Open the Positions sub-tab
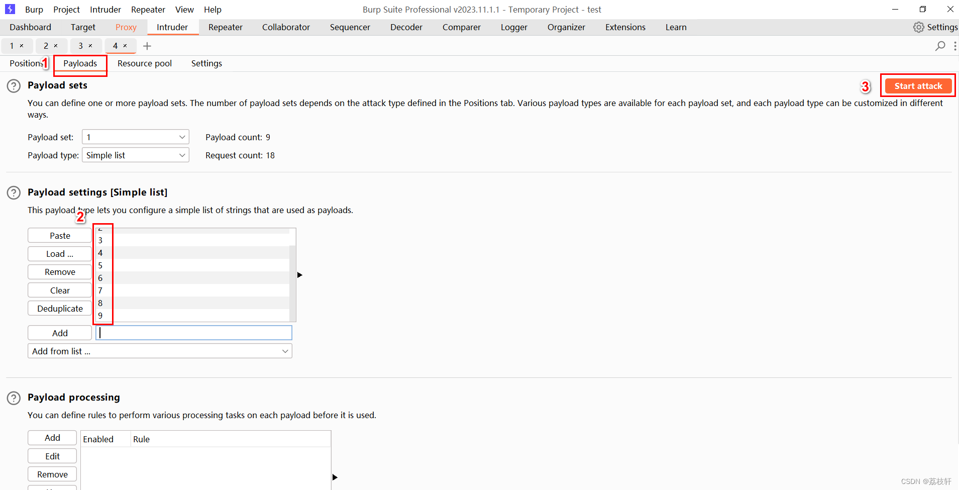 pyautogui.click(x=26, y=63)
